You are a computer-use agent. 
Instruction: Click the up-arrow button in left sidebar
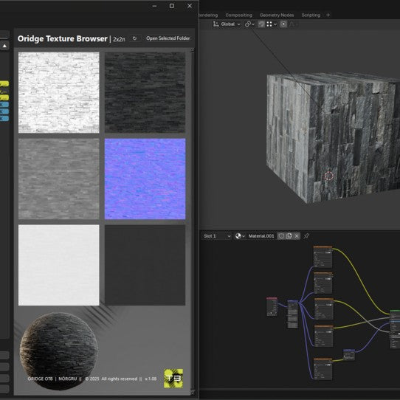[x=4, y=46]
